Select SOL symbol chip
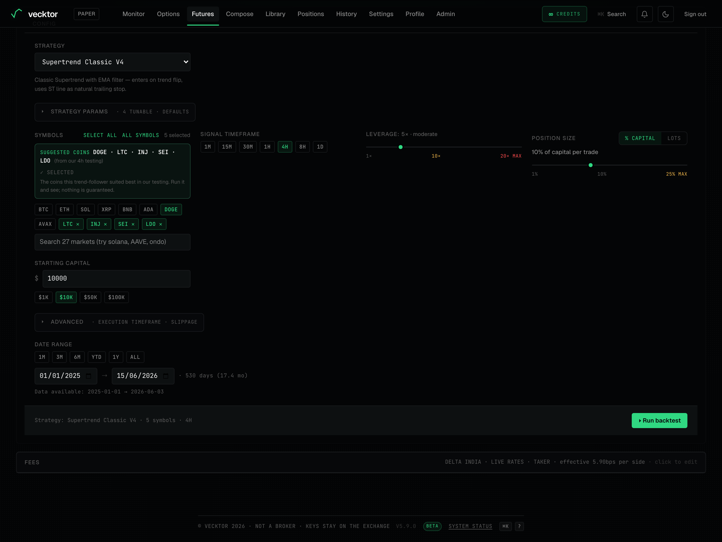Viewport: 722px width, 542px height. (85, 210)
